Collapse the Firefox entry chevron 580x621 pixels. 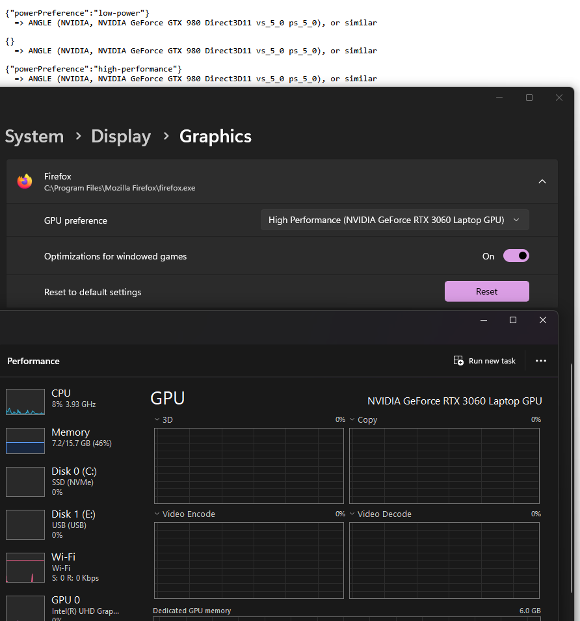542,181
